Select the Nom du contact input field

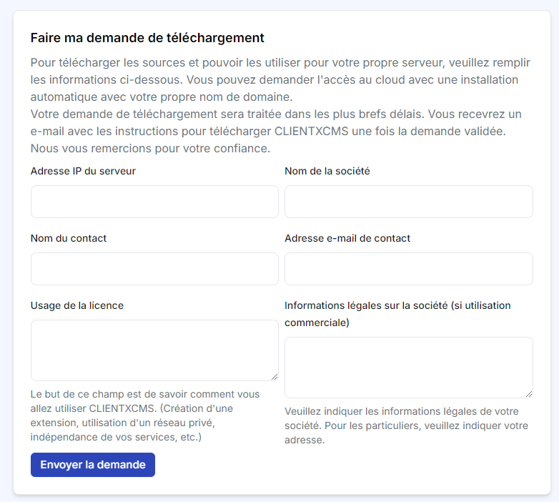154,269
